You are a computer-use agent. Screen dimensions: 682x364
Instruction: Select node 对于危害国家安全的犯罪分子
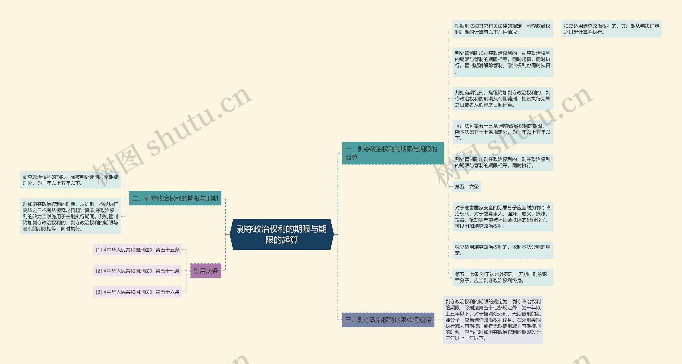[x=502, y=217]
